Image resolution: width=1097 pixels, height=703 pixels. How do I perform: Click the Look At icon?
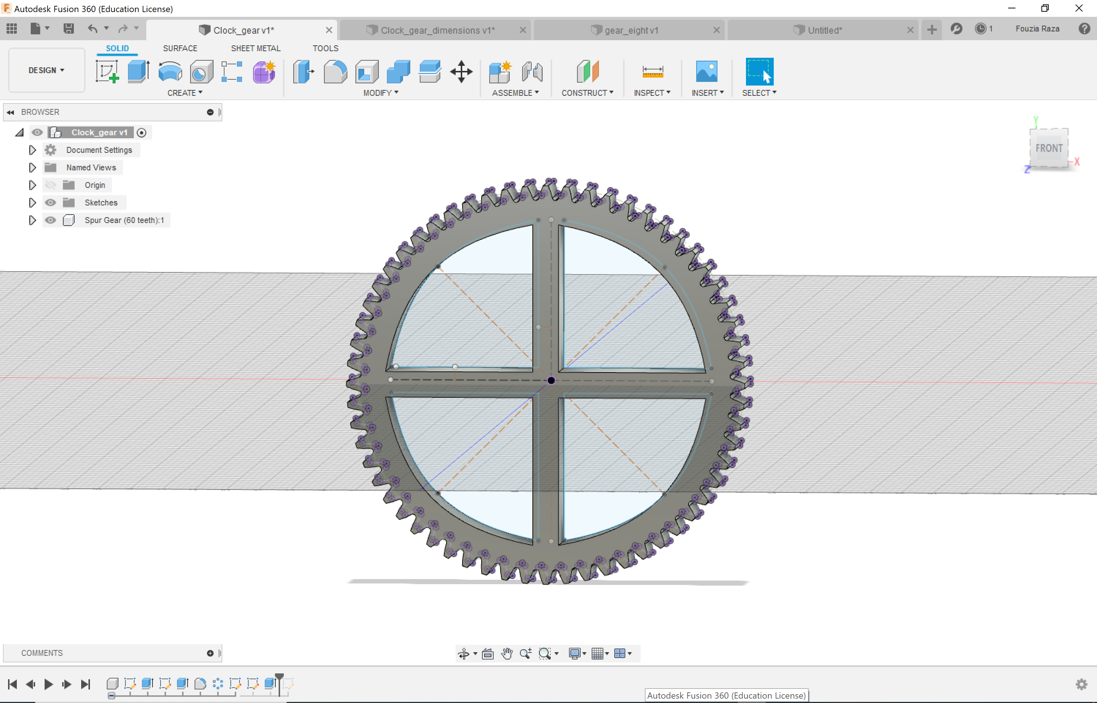pos(487,654)
